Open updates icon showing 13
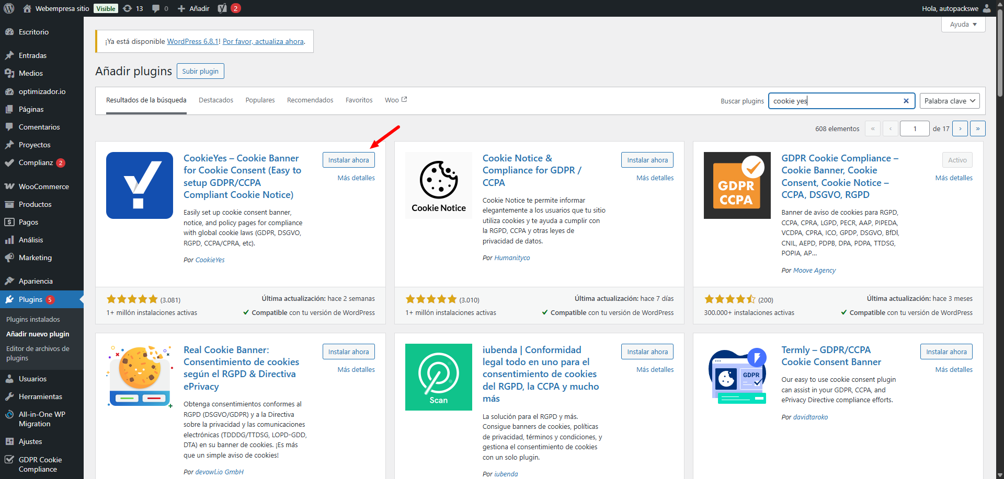 127,8
